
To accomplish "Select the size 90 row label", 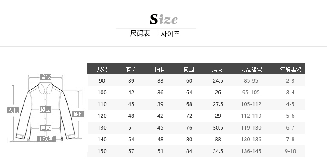I will pyautogui.click(x=102, y=81).
